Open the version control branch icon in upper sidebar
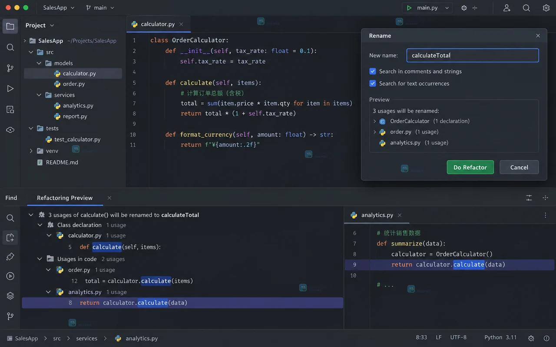Screen dimensions: 556x347 tap(10, 68)
